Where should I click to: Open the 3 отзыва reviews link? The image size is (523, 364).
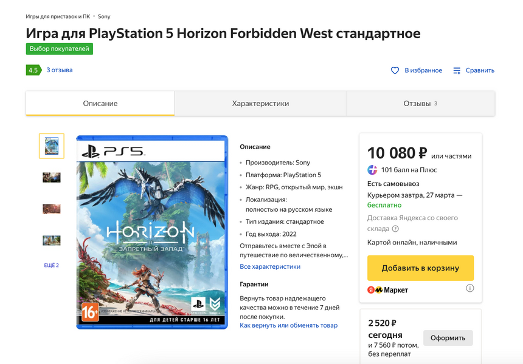(60, 70)
